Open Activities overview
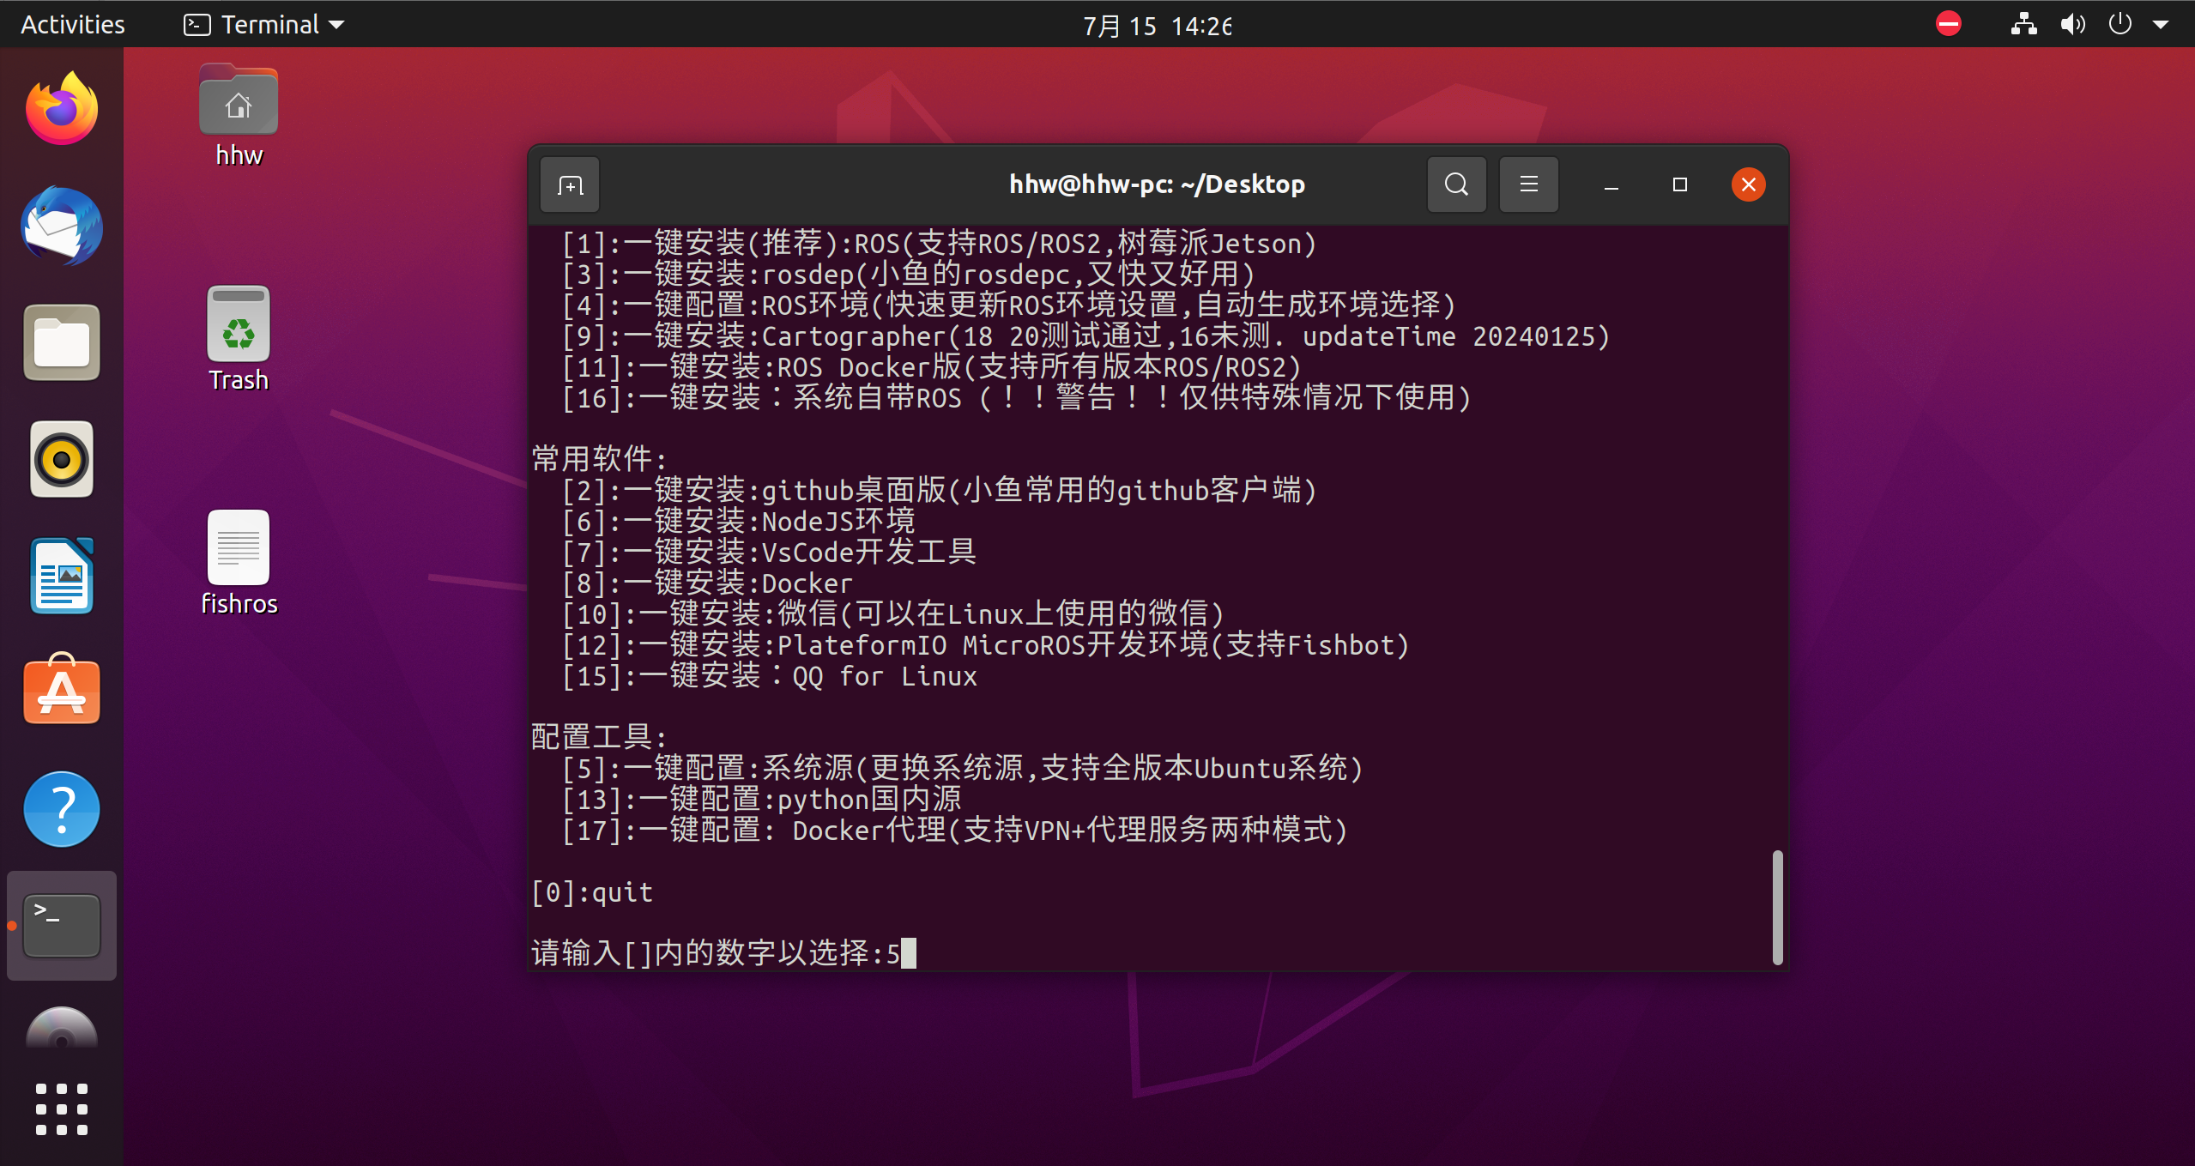The image size is (2195, 1166). pos(73,24)
